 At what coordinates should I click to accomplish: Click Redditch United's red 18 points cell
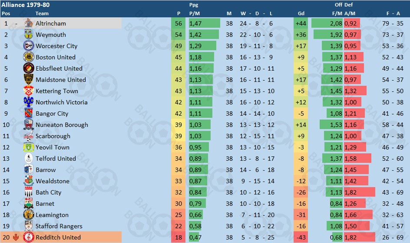pyautogui.click(x=178, y=237)
